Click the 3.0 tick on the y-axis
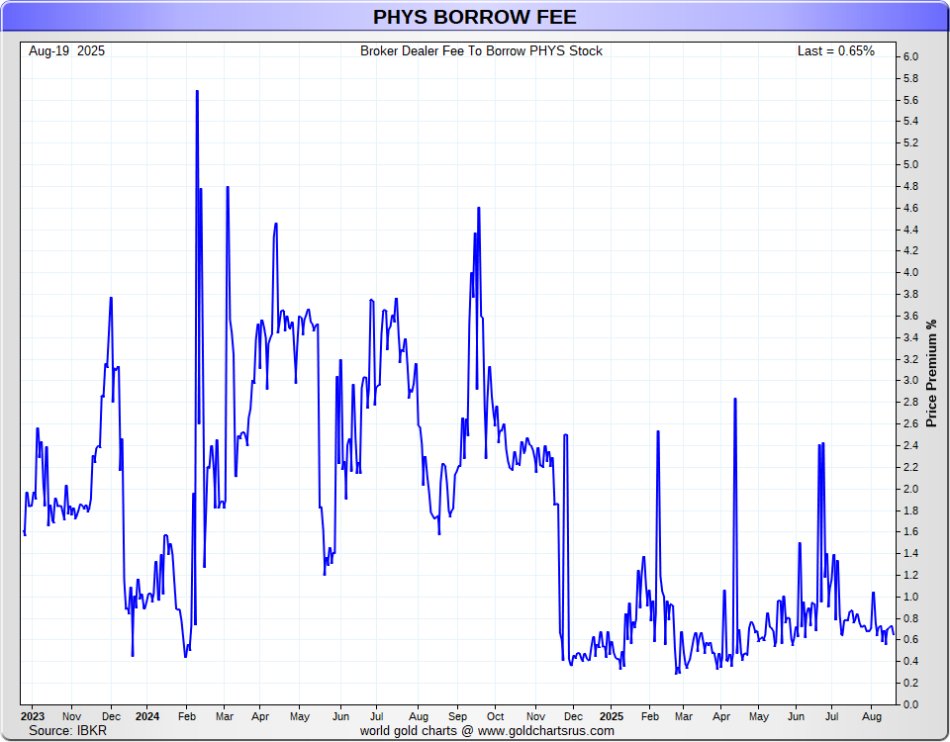The height and width of the screenshot is (742, 950). tap(910, 381)
